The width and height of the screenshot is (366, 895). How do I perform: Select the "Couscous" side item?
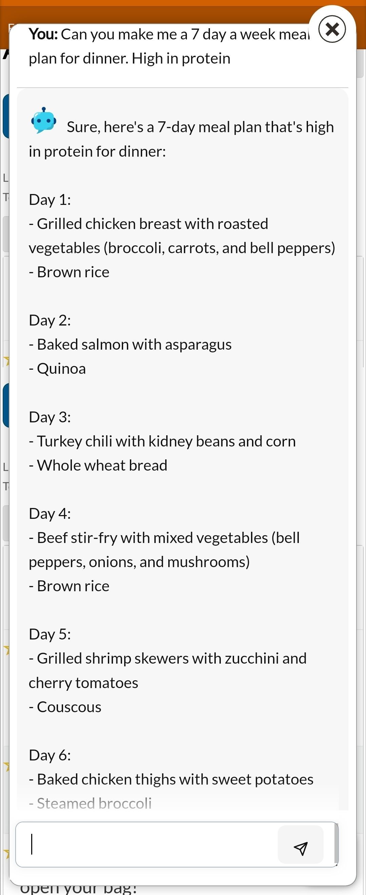tap(69, 707)
